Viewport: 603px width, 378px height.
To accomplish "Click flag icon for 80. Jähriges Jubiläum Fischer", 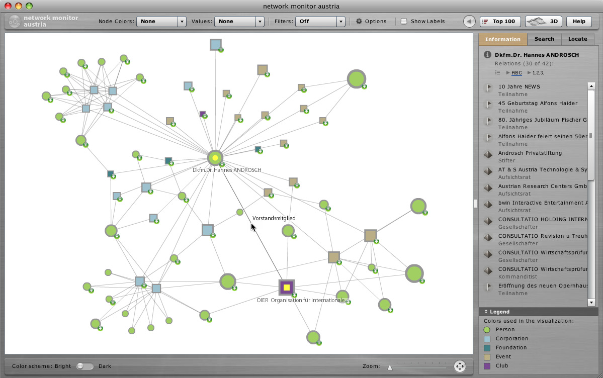I will [x=488, y=121].
